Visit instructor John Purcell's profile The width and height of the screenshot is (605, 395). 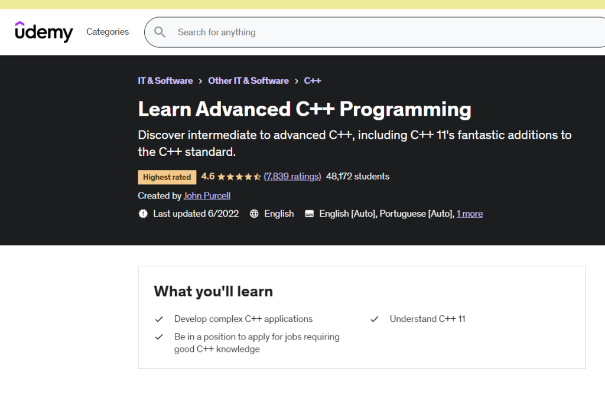click(207, 195)
